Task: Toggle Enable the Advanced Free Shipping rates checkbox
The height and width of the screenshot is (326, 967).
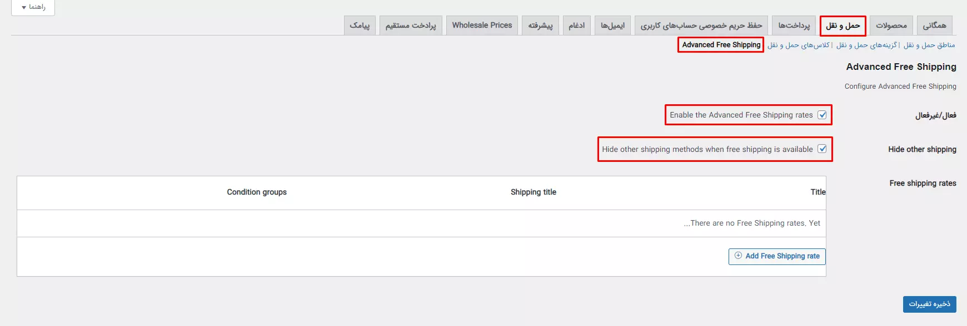Action: point(822,115)
